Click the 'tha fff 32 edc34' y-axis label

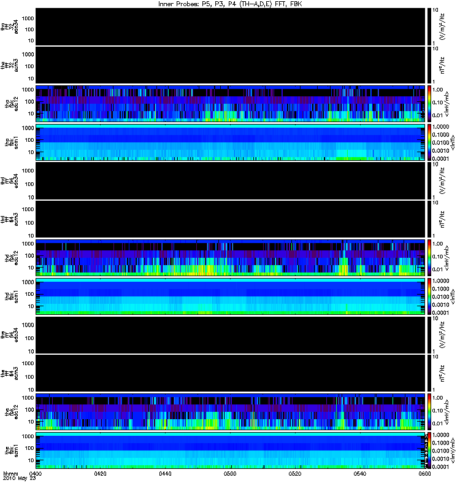(9, 27)
